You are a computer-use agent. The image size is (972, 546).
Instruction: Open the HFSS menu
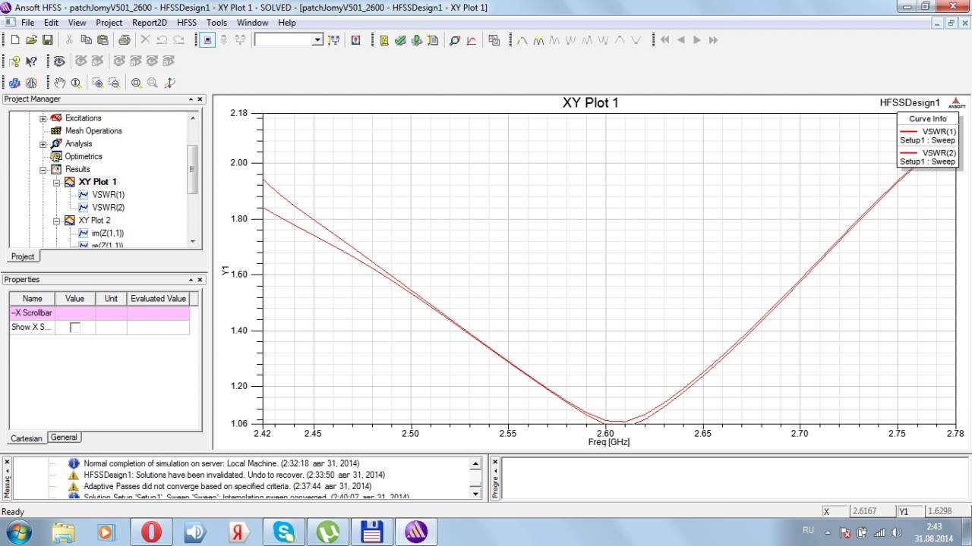click(x=187, y=23)
